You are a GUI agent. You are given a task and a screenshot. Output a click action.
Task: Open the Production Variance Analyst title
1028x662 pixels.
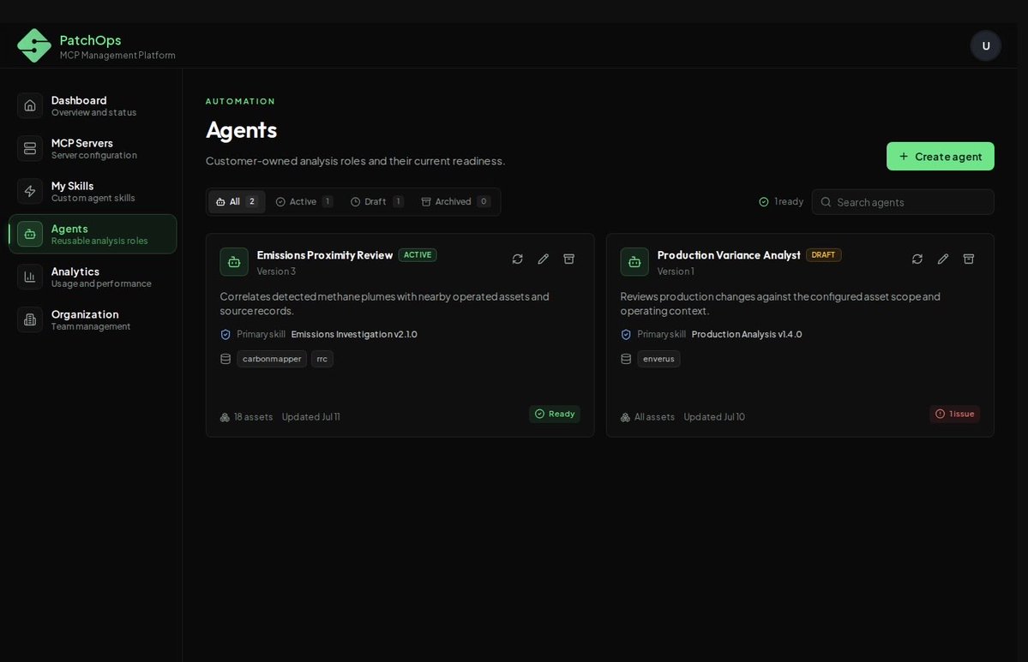click(x=729, y=255)
